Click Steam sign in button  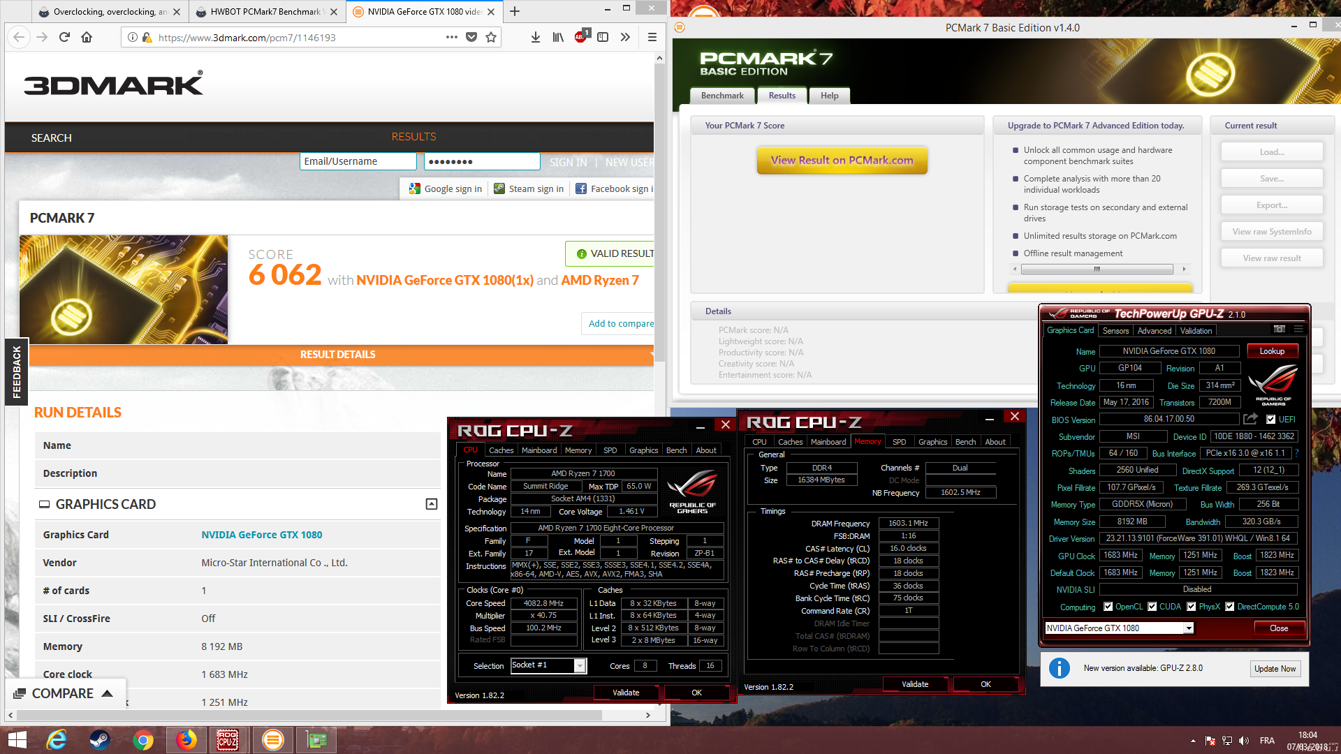pyautogui.click(x=529, y=188)
